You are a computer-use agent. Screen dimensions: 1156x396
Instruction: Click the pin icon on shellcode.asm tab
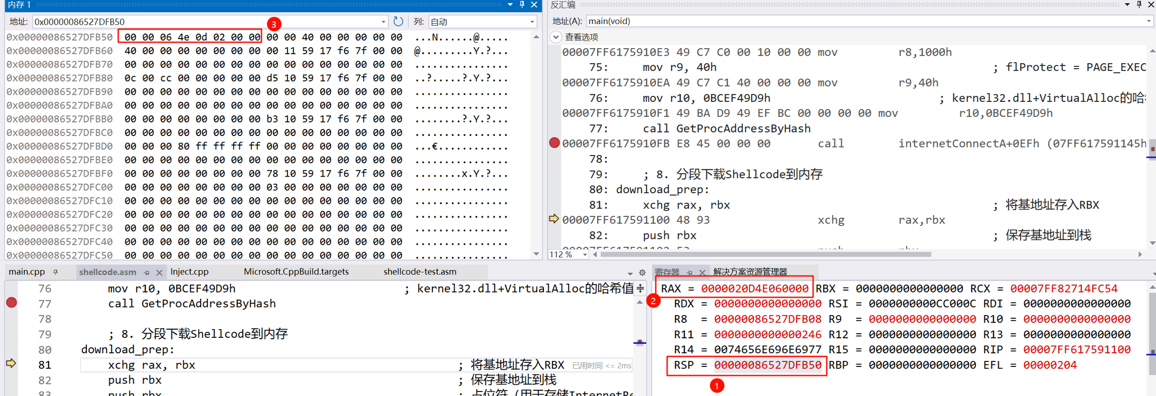click(x=147, y=273)
